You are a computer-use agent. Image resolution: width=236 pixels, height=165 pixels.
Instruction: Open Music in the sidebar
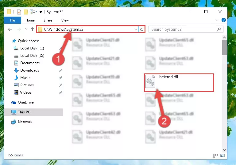(25, 78)
